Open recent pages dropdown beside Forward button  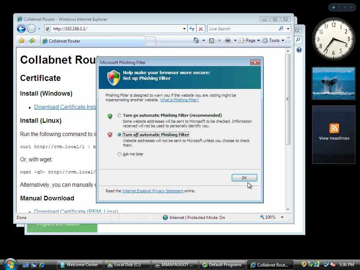39,29
